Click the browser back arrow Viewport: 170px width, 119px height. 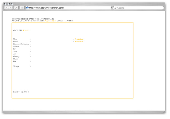point(6,8)
